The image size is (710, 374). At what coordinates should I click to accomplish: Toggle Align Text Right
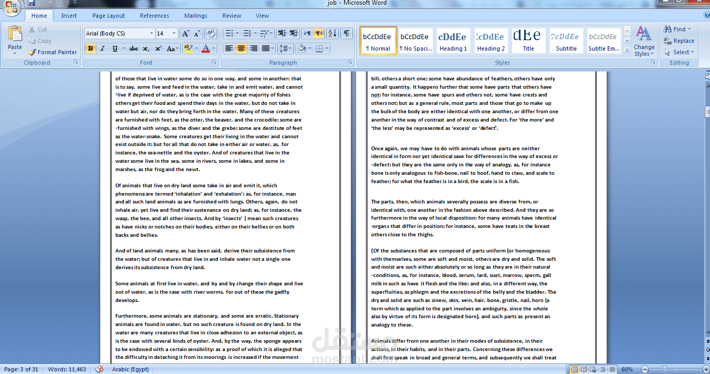point(253,49)
